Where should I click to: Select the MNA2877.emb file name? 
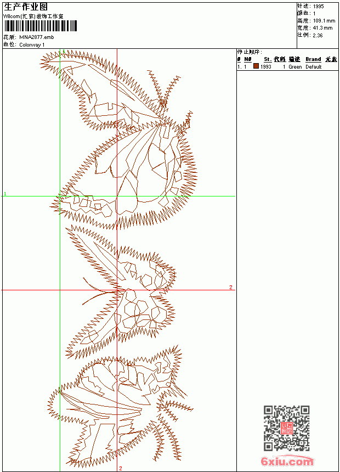[37, 37]
